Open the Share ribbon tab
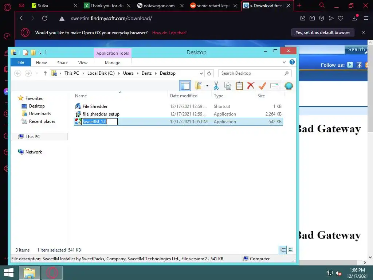 pos(62,63)
